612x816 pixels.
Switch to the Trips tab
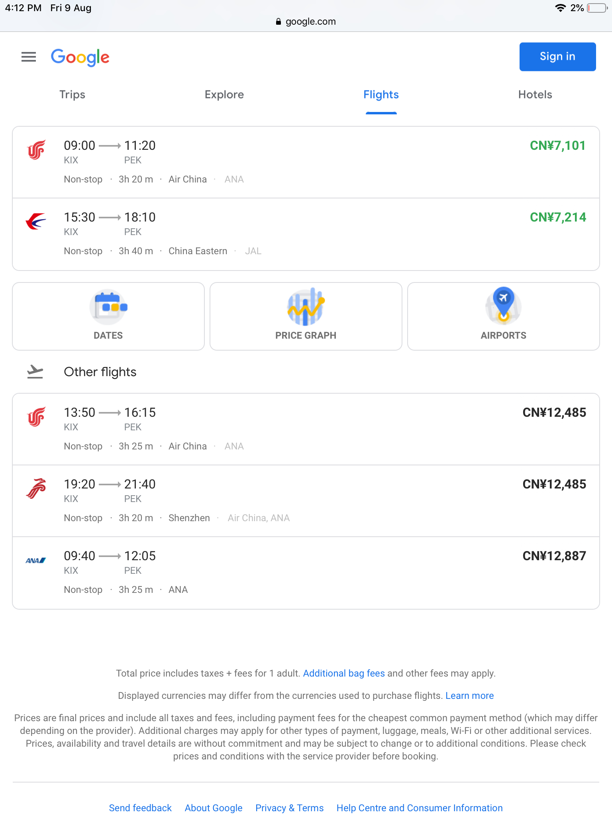tap(73, 95)
